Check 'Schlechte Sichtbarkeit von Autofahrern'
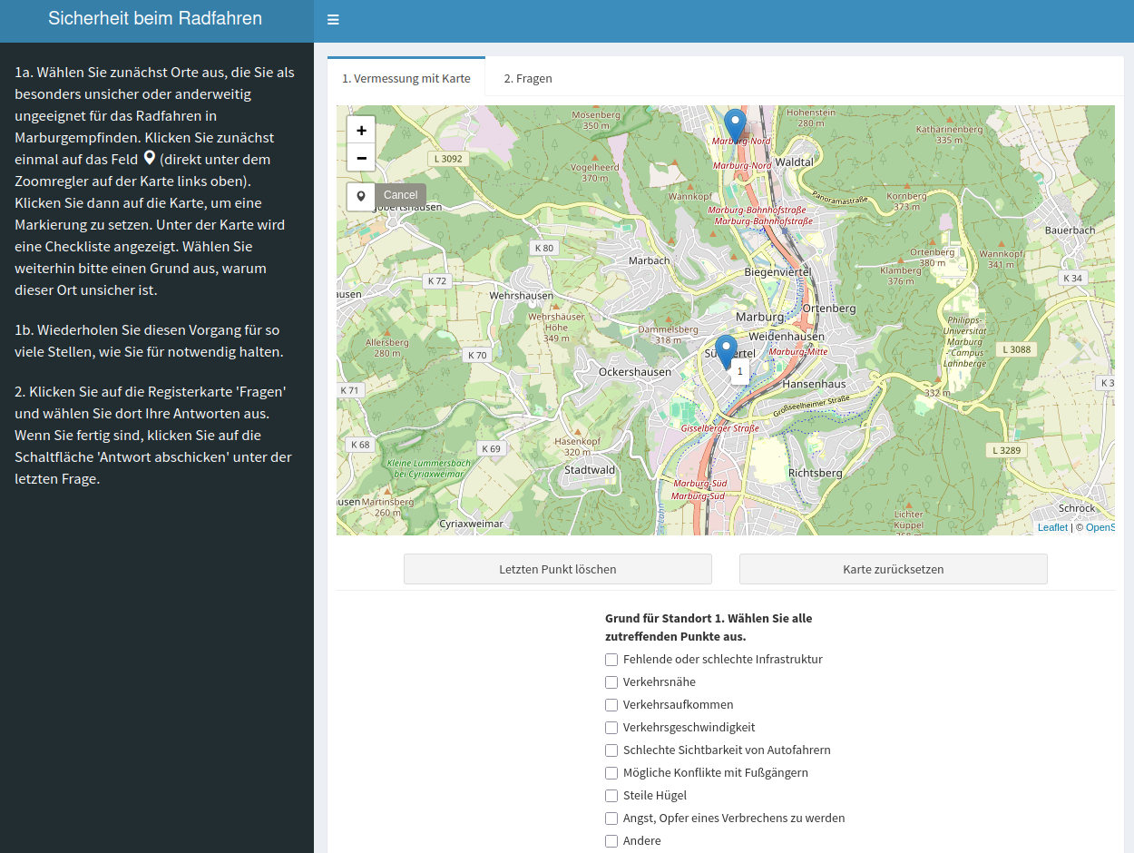The image size is (1134, 853). [x=611, y=750]
